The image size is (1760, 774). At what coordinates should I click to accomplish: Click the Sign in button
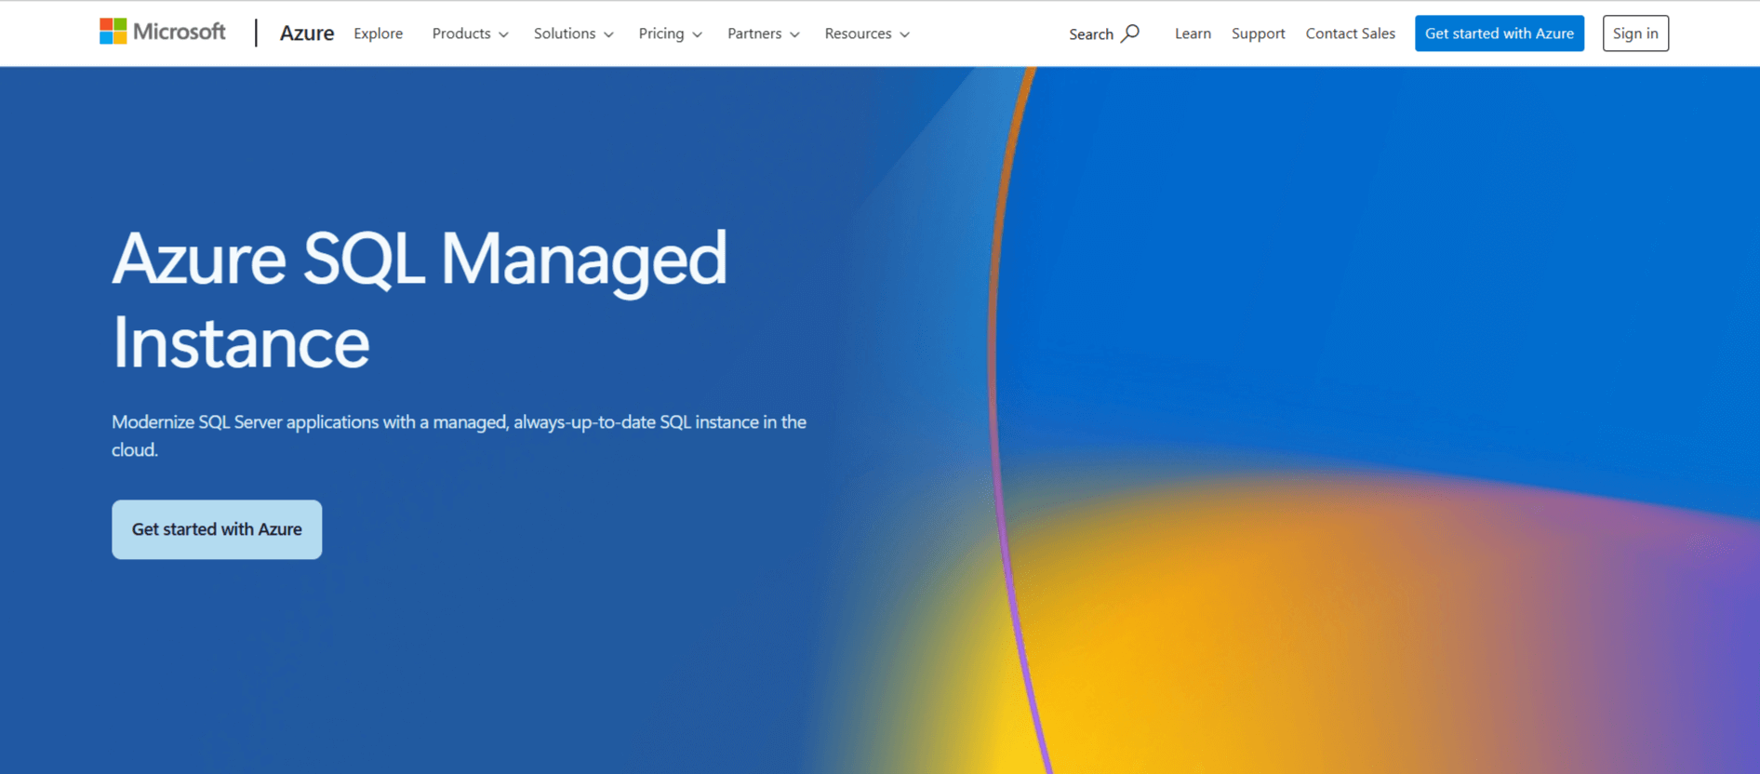click(1635, 33)
